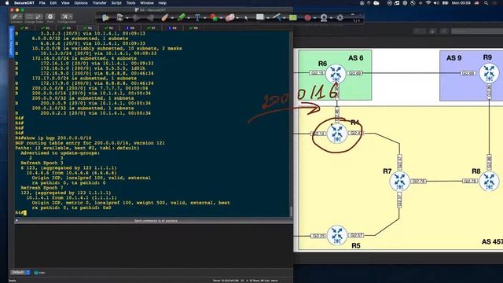Expand the text tool dropdown arrow

point(204,18)
